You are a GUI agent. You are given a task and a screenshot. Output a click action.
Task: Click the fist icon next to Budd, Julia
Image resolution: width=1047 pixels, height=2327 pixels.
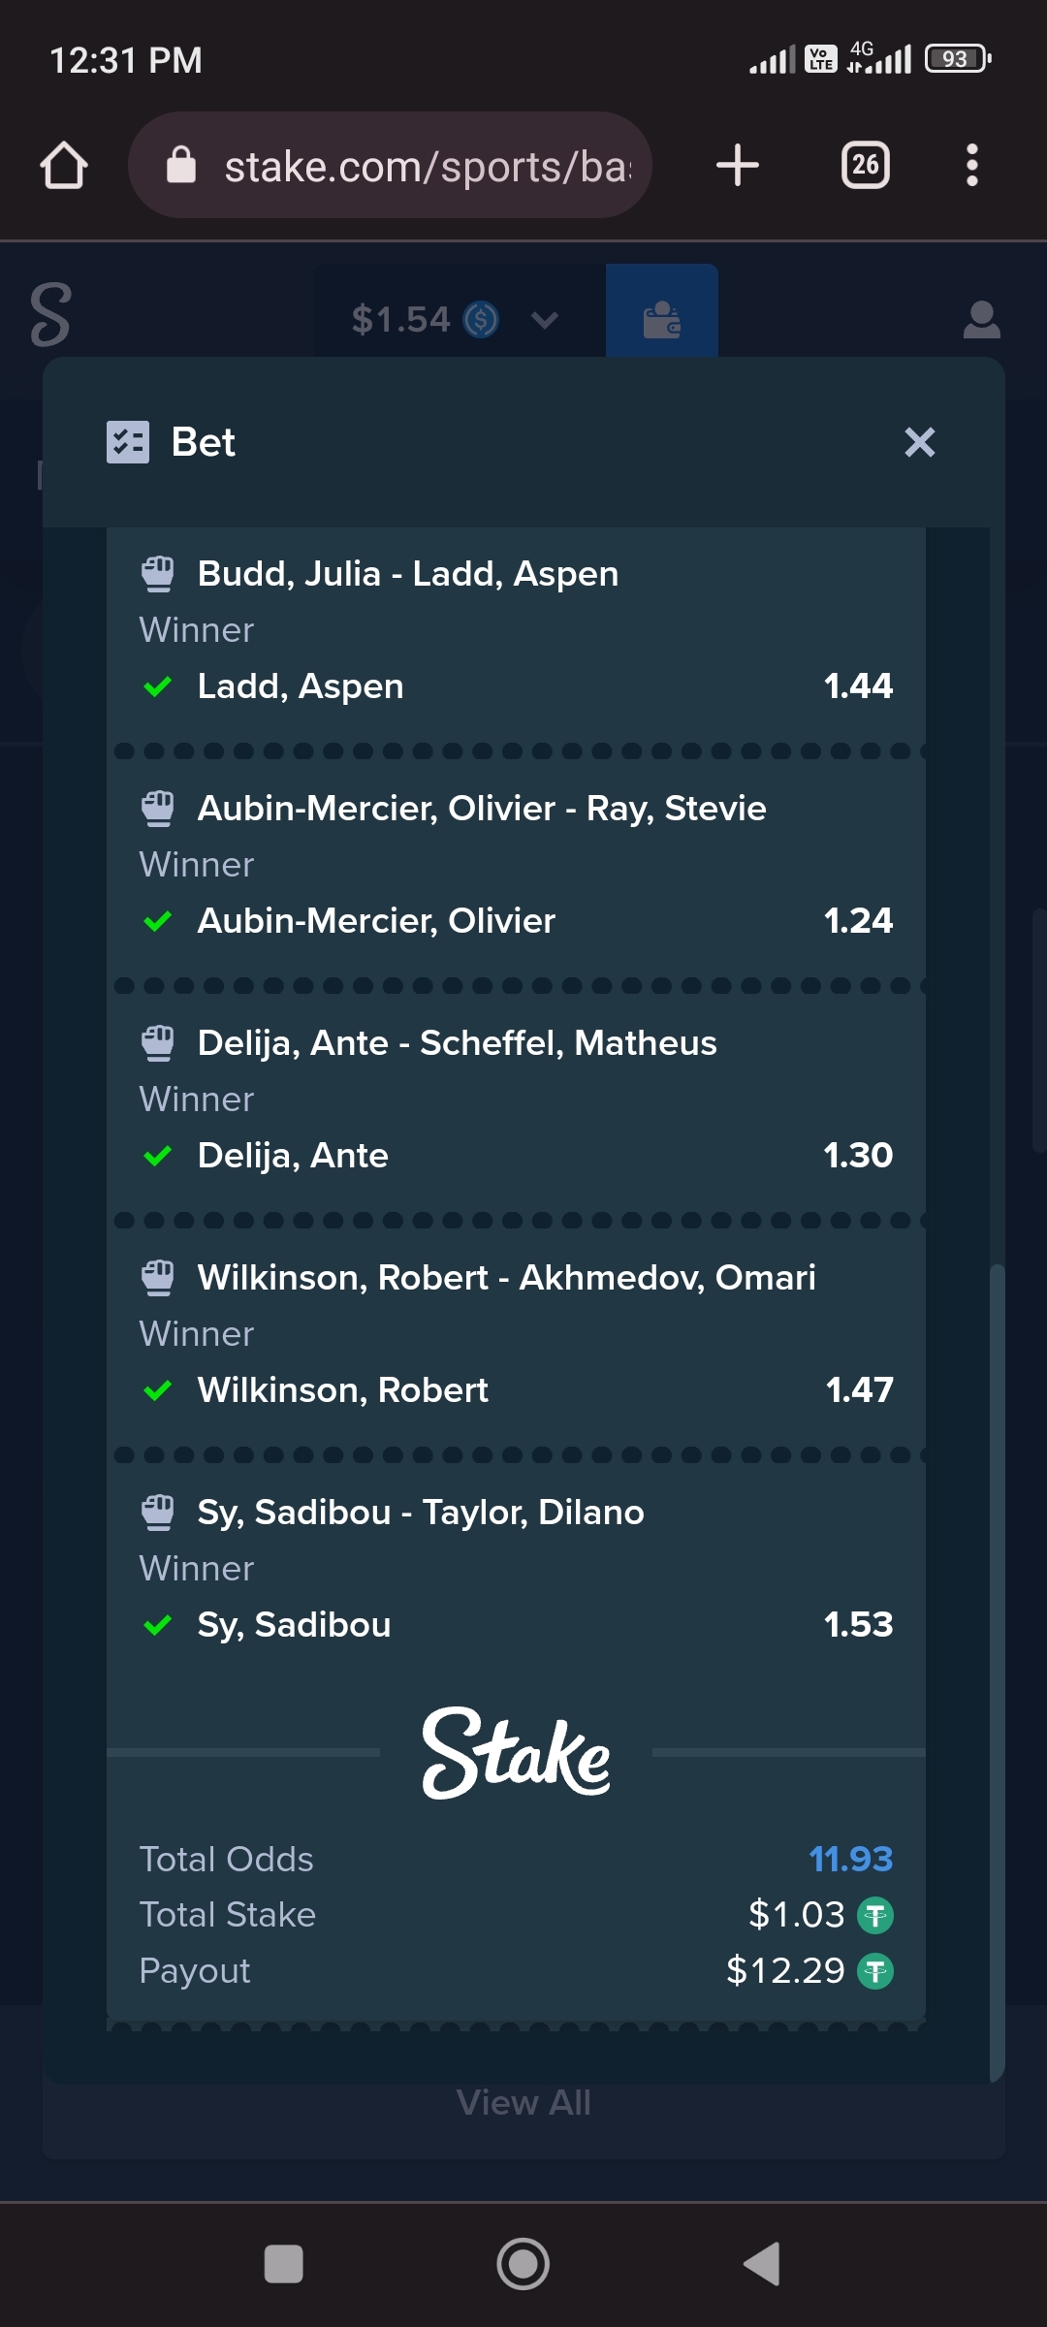(158, 574)
